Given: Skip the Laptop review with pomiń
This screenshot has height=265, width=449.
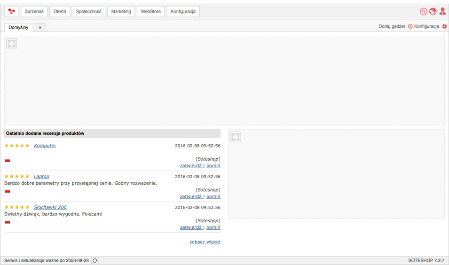Looking at the screenshot, I should pos(213,196).
